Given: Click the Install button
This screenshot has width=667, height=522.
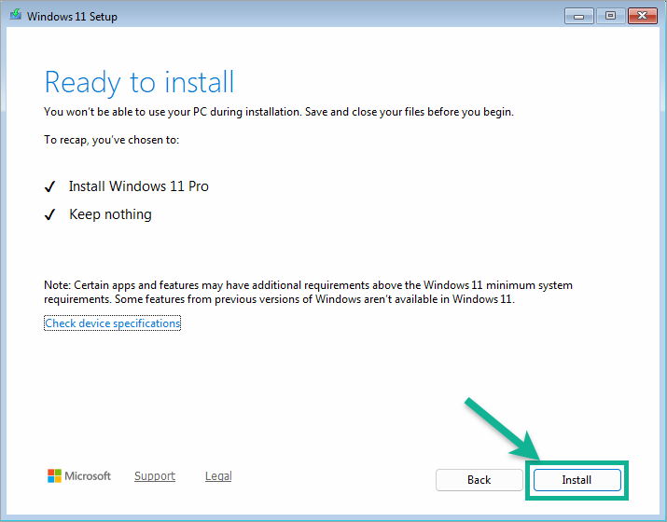Looking at the screenshot, I should (577, 480).
